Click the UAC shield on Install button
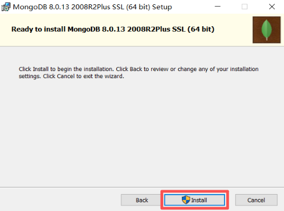 pos(186,200)
